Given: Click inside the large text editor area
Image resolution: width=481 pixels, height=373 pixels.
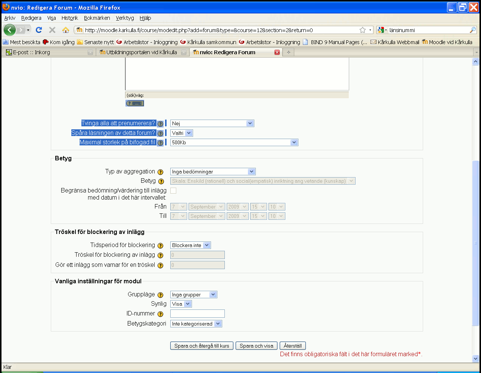Looking at the screenshot, I should coord(237,74).
